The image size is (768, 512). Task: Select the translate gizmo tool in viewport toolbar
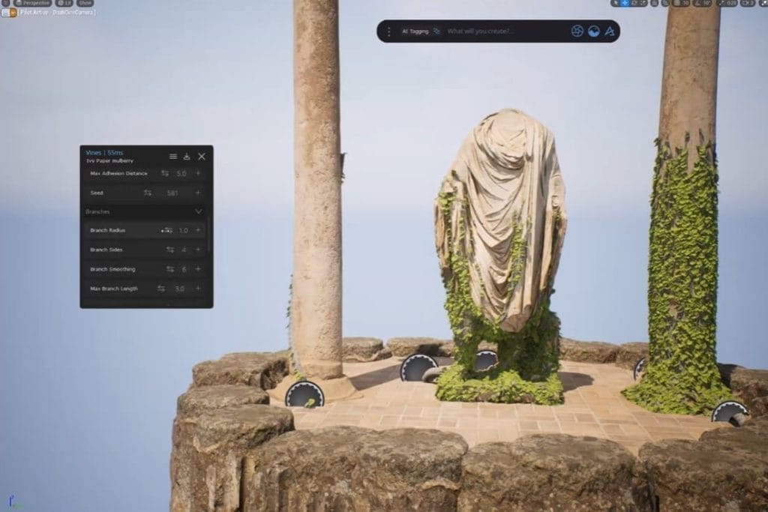click(x=624, y=3)
